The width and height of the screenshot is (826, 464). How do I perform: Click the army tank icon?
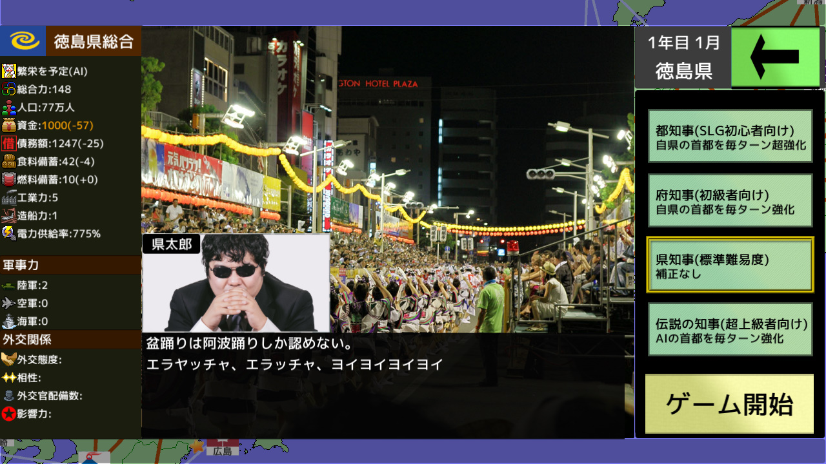point(8,285)
